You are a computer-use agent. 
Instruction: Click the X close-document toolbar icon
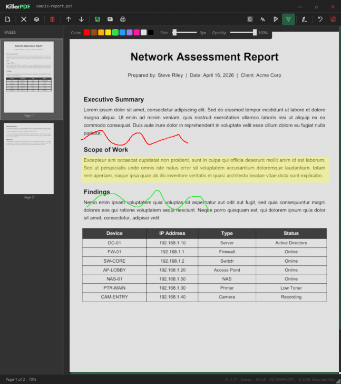pyautogui.click(x=24, y=20)
